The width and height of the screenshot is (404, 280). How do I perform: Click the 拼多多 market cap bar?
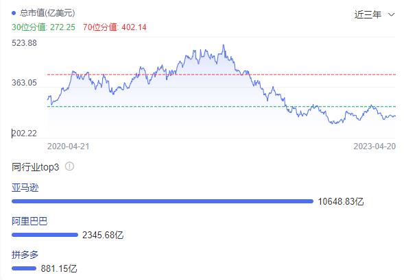coord(24,268)
